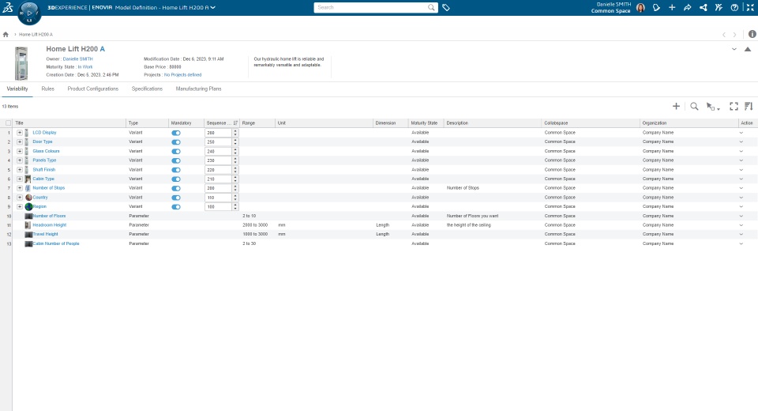
Task: Open owner Danielle SMITH link
Action: [78, 59]
